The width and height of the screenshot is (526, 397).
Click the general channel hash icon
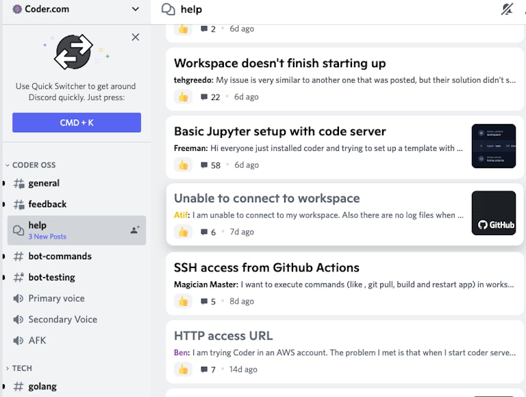[18, 183]
